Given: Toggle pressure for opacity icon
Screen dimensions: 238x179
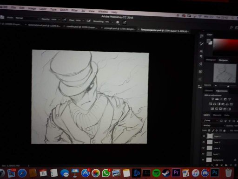Looking at the screenshot, I should coord(65,20).
